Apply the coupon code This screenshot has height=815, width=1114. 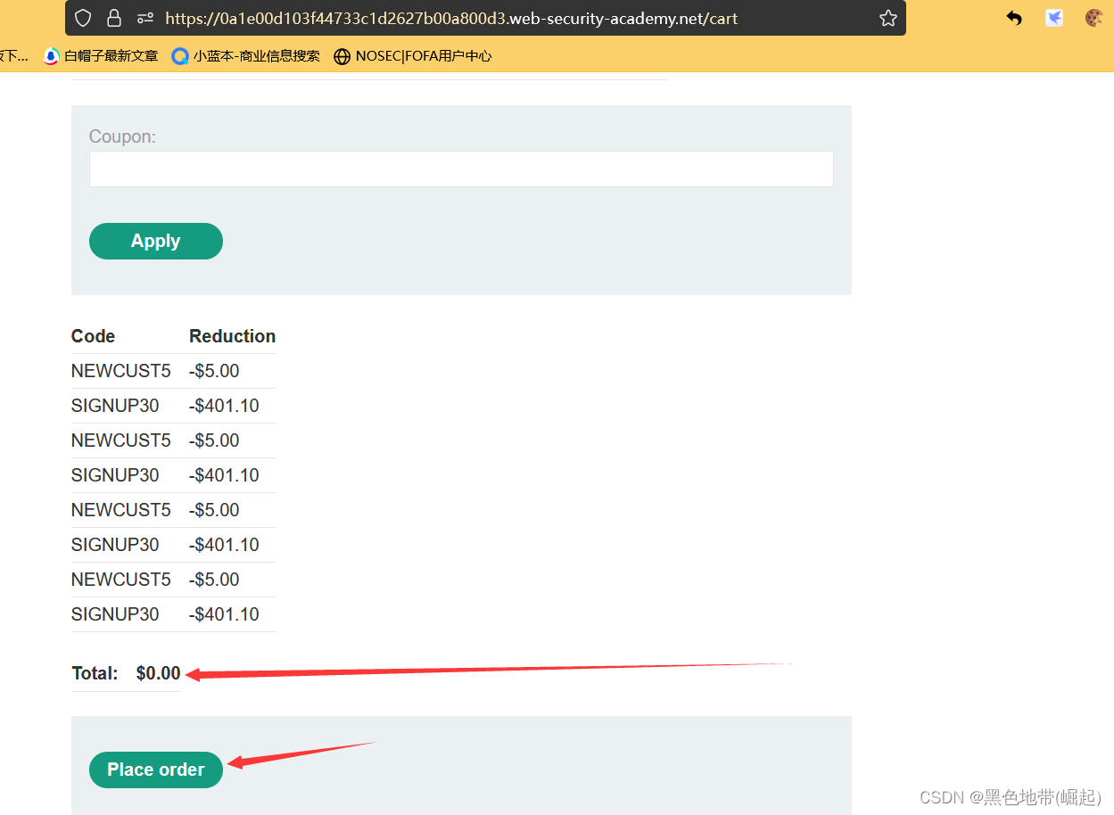156,241
